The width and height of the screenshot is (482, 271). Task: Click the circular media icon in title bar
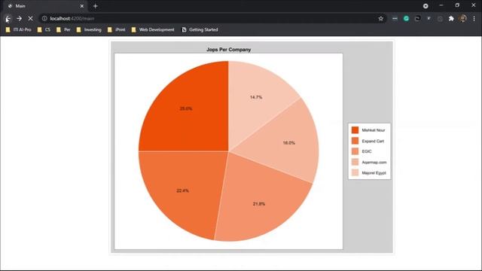point(426,6)
